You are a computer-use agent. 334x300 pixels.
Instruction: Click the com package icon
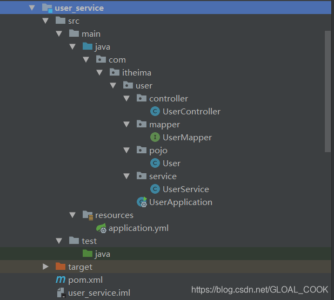click(101, 59)
